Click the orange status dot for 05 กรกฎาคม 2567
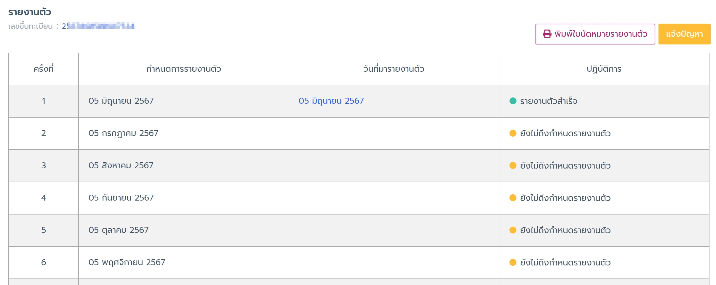 pyautogui.click(x=513, y=133)
